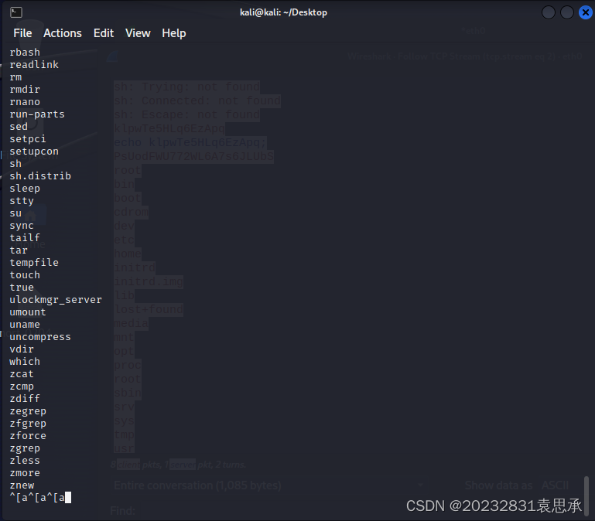Screen dimensions: 595x521
Task: Click the 'vdir' entry
Action: (x=22, y=349)
